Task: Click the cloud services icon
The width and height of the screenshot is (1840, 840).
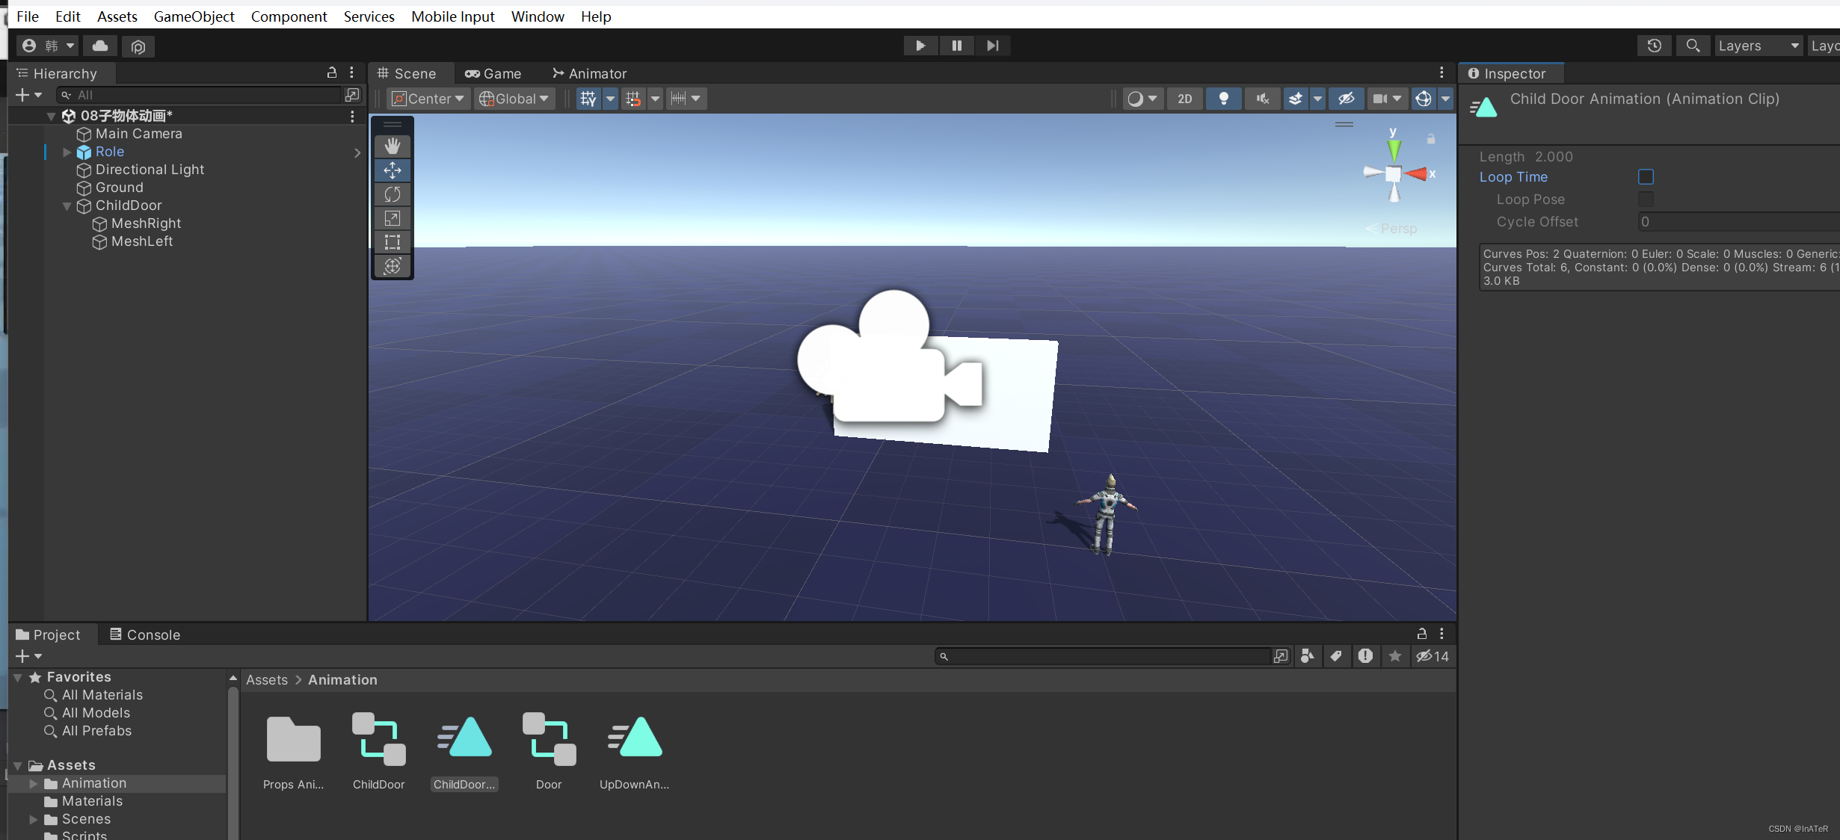Action: pyautogui.click(x=100, y=46)
